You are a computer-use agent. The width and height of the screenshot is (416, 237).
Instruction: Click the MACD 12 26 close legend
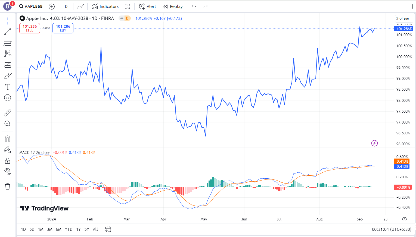(35, 153)
